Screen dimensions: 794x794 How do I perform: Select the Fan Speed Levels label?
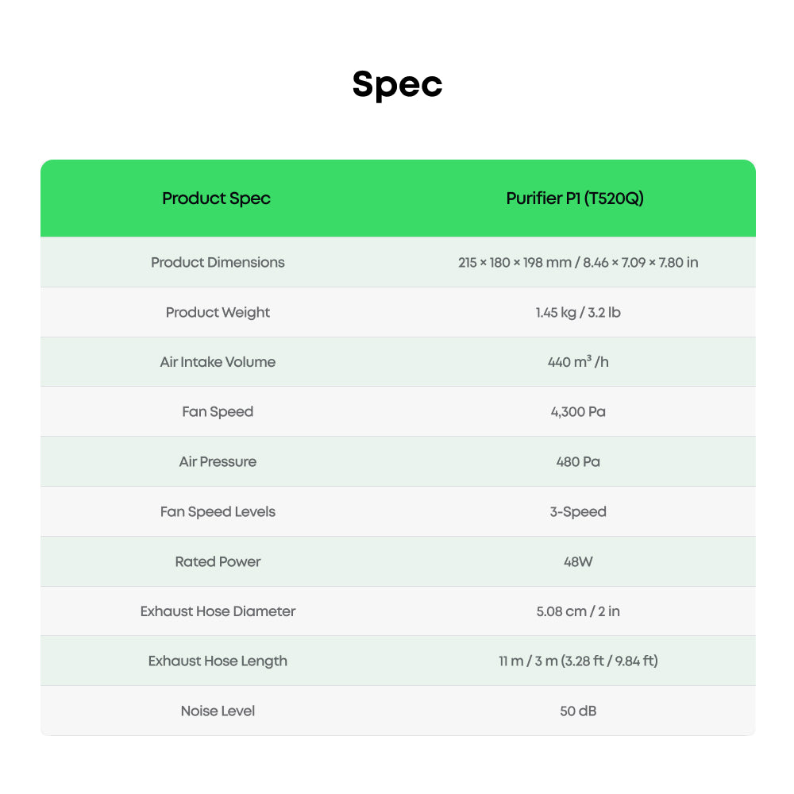pyautogui.click(x=218, y=512)
